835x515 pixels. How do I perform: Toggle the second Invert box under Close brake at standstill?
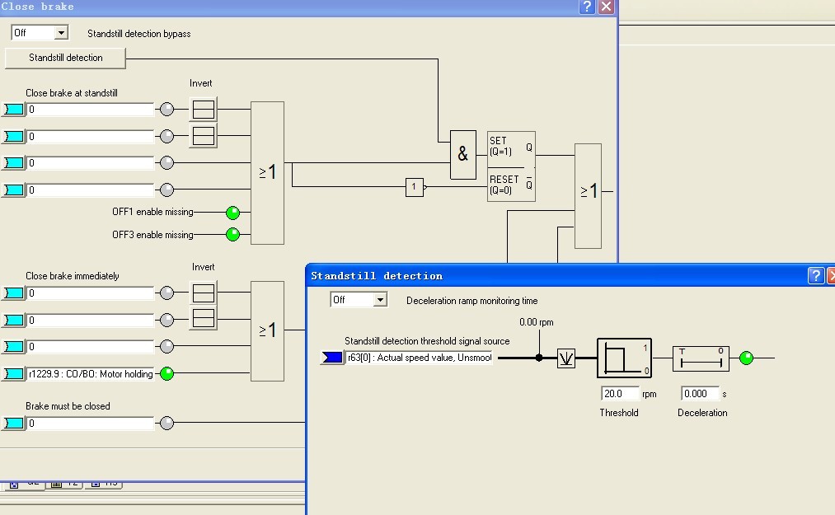pos(204,136)
